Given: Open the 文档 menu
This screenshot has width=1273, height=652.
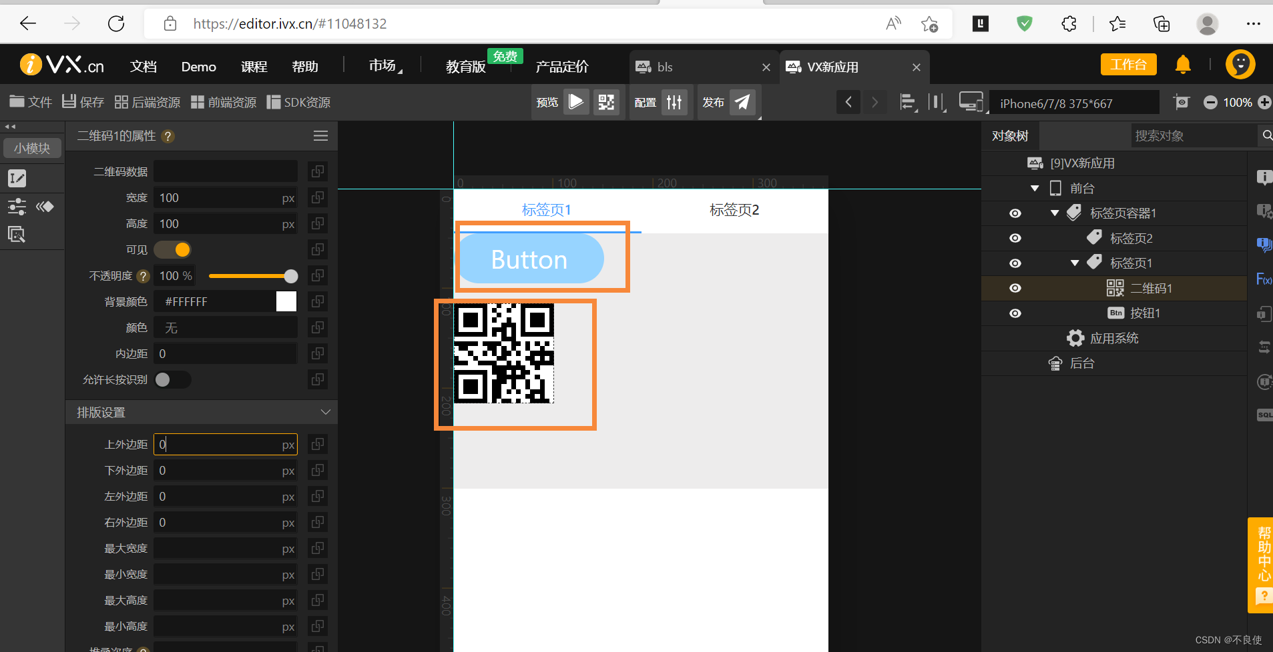Looking at the screenshot, I should click(x=144, y=67).
